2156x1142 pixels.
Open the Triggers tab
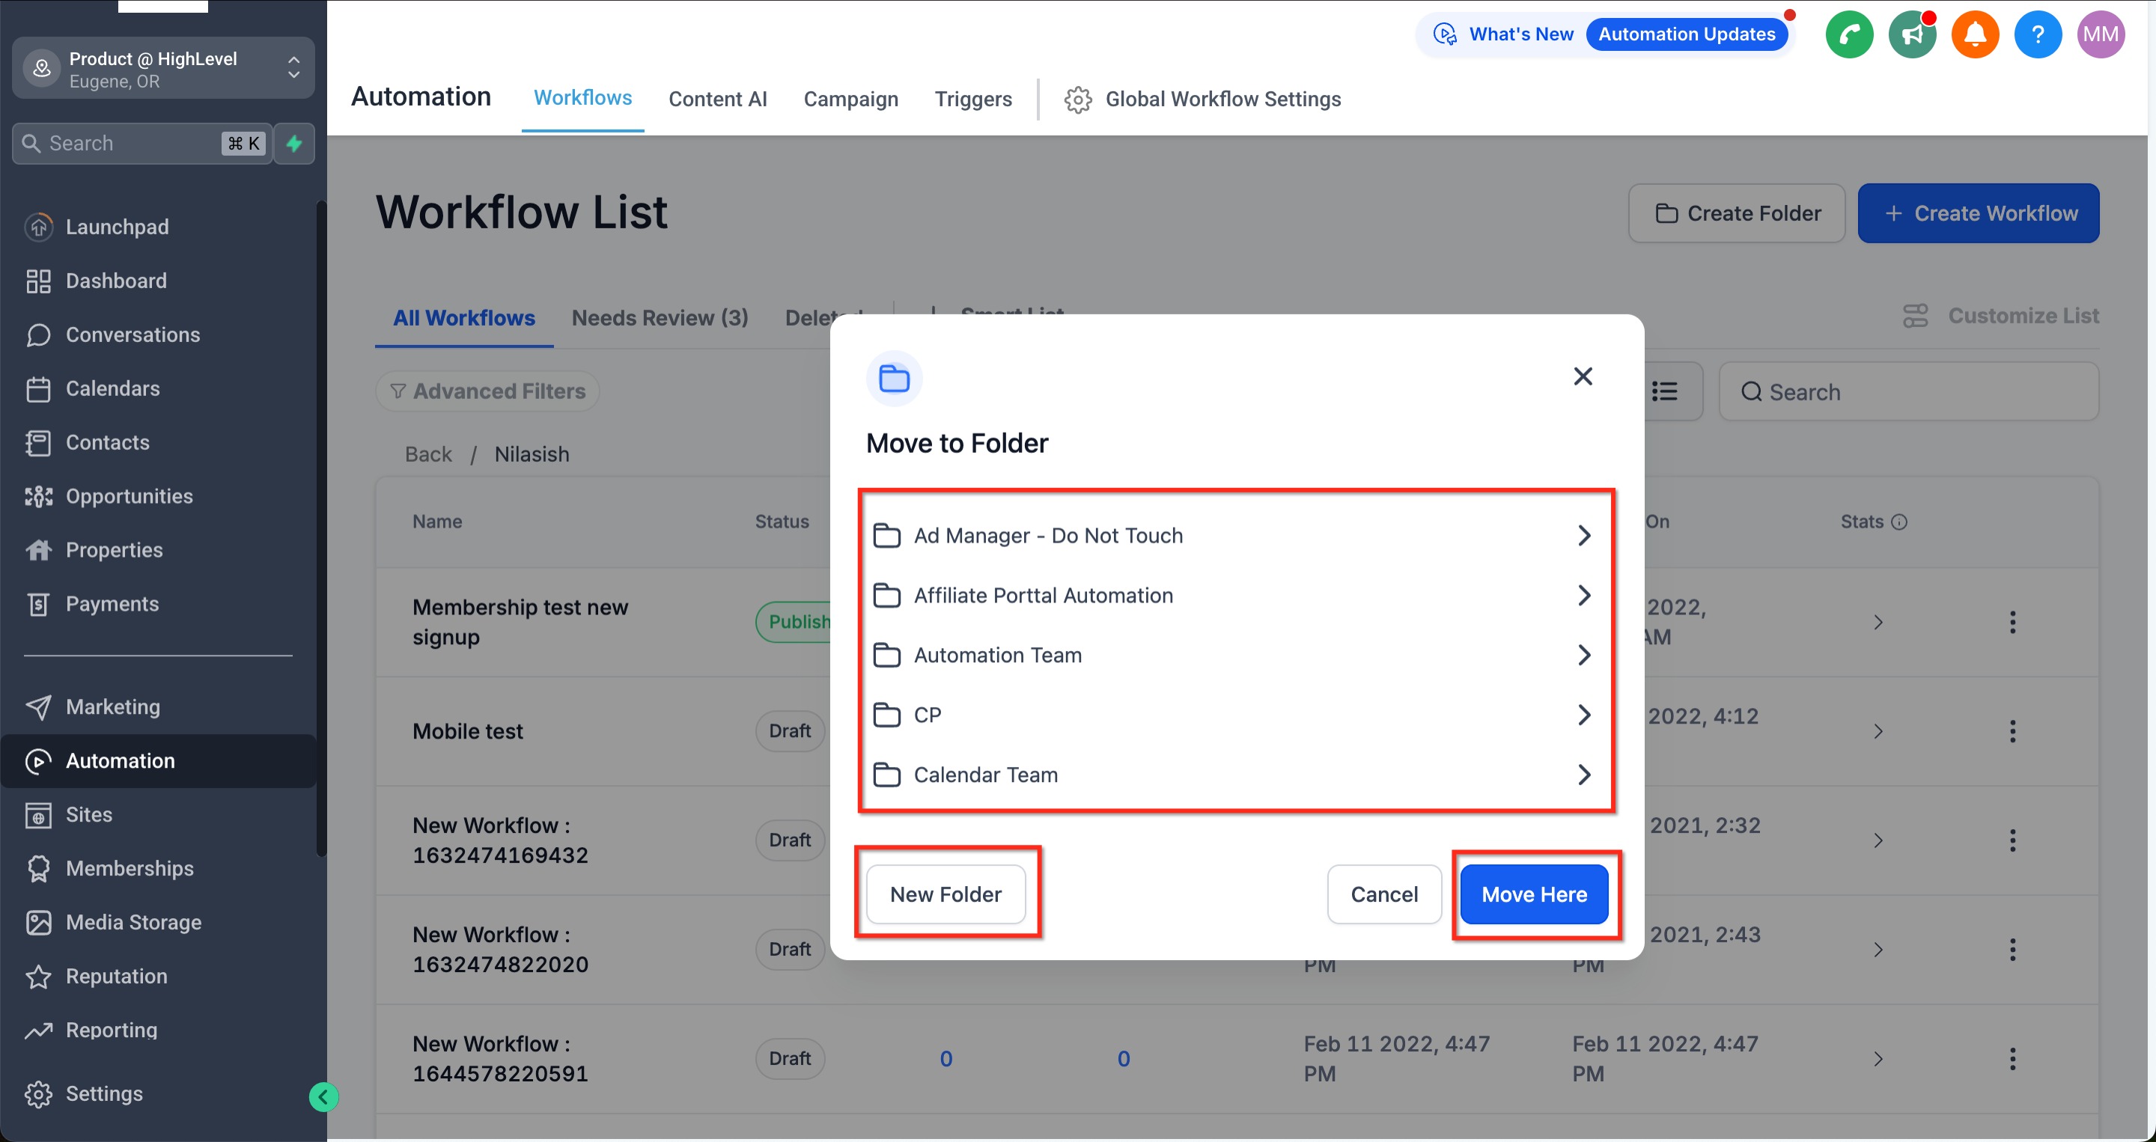[x=972, y=100]
